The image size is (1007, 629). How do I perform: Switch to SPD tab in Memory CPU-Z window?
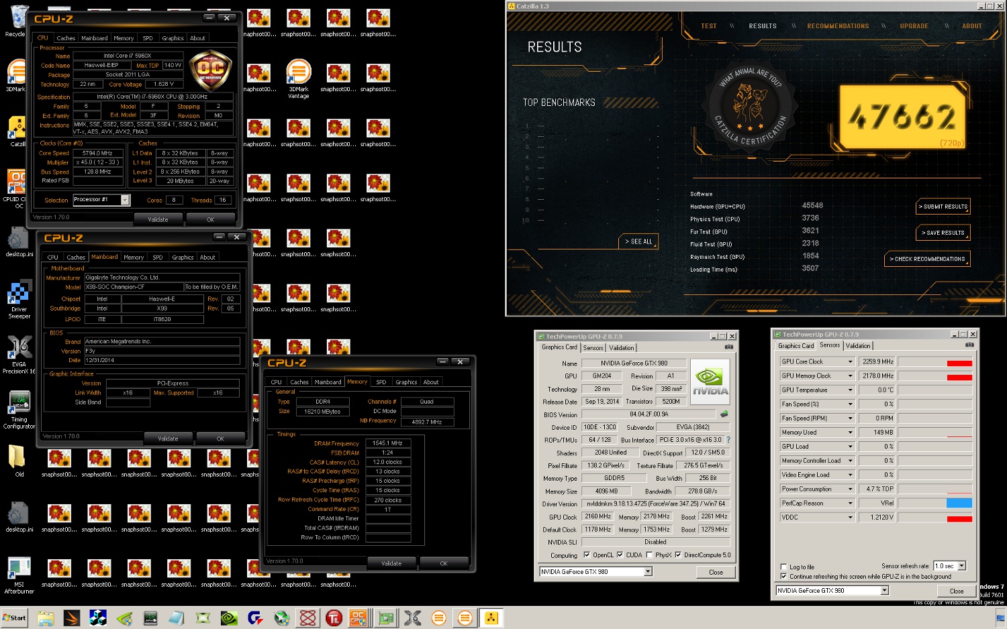point(381,382)
